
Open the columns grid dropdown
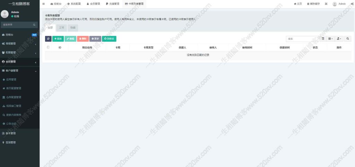tap(330, 39)
